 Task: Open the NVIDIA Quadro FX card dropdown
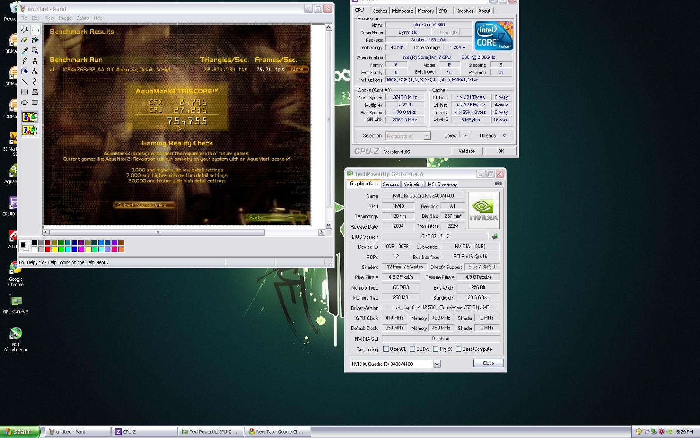pos(437,364)
